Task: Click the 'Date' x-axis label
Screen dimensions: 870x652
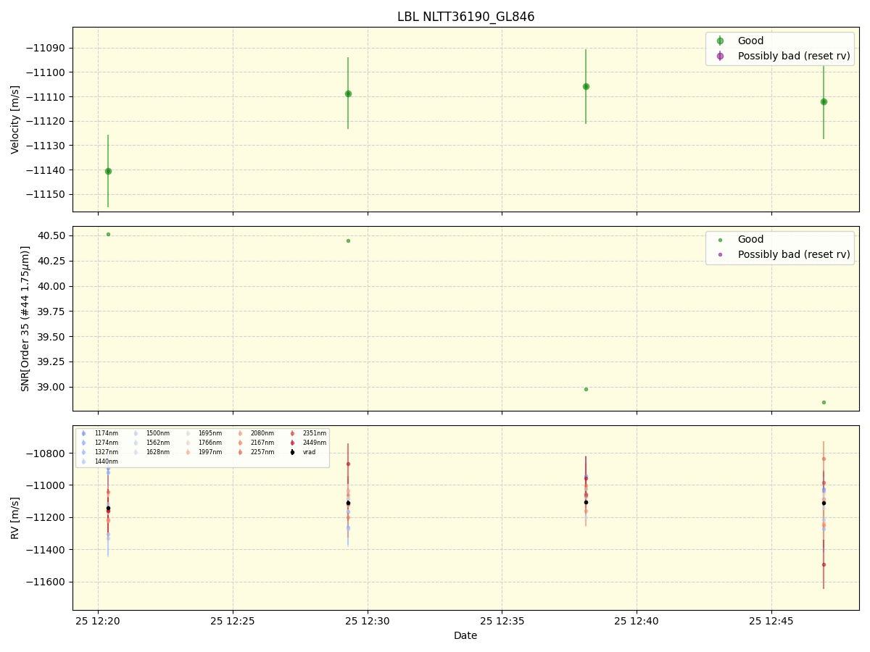Action: (x=465, y=636)
